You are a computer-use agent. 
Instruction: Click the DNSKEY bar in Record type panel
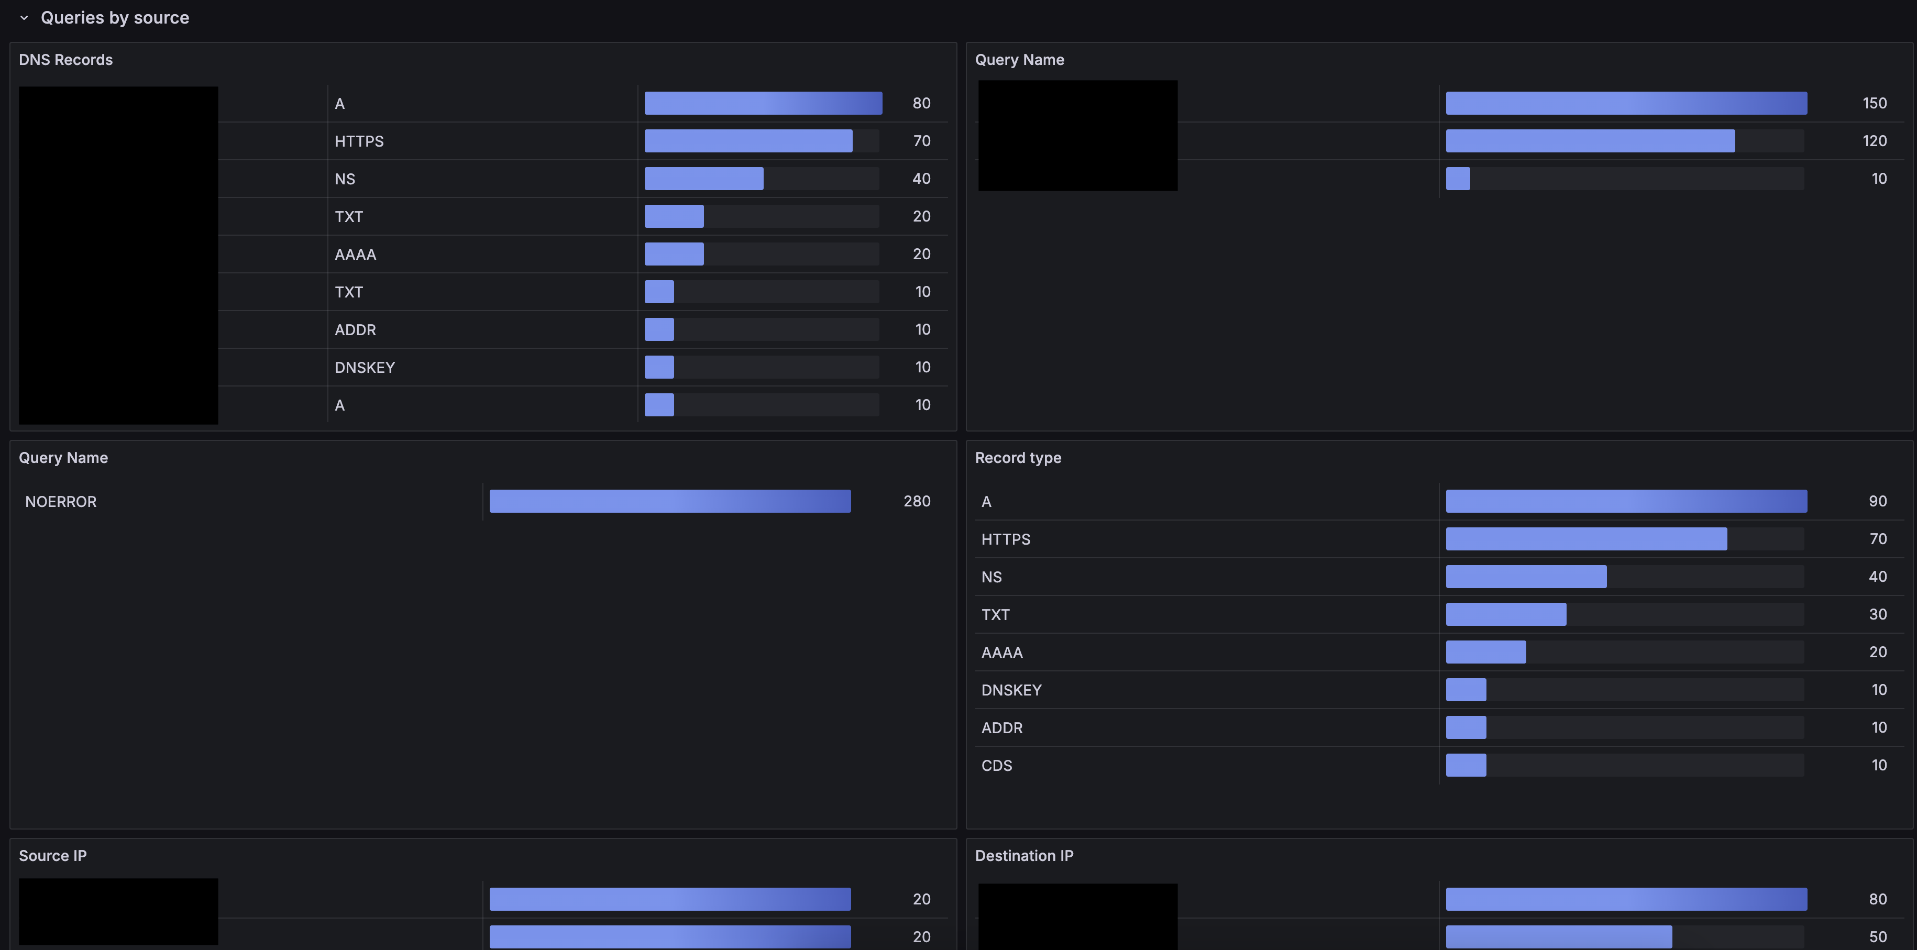[x=1466, y=690]
